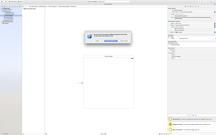This screenshot has height=135, width=216.
Task: Select the Navigation Controller library item
Action: point(192,124)
